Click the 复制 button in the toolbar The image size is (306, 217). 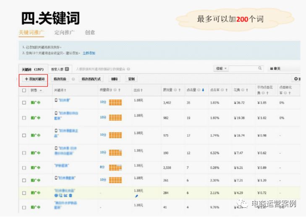131,79
